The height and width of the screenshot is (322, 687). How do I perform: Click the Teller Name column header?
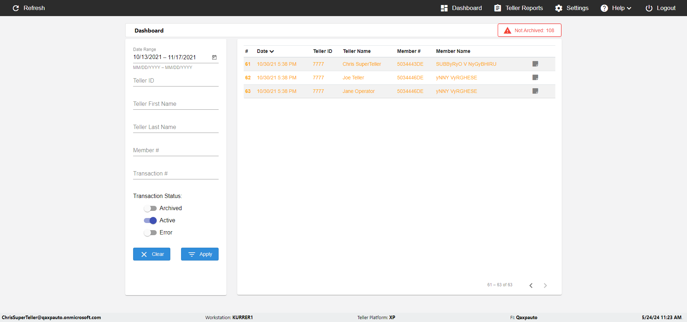pyautogui.click(x=357, y=51)
